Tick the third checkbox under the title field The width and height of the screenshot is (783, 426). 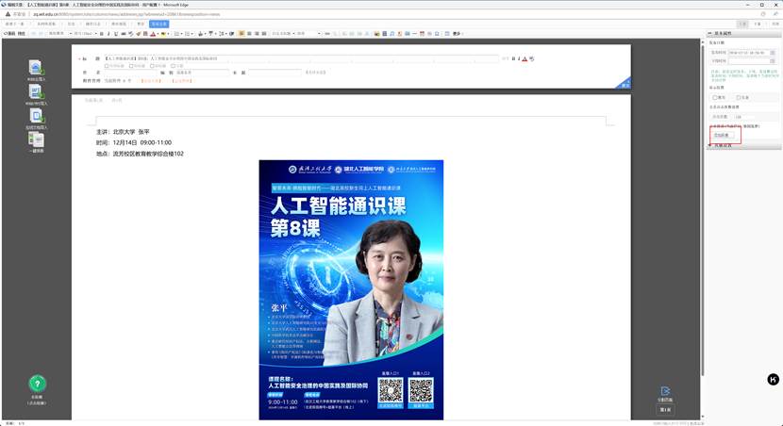[152, 66]
